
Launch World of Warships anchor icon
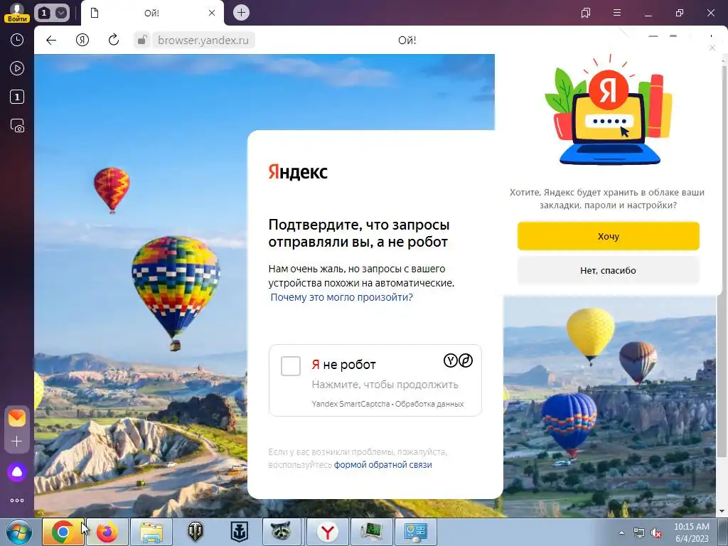coord(240,532)
